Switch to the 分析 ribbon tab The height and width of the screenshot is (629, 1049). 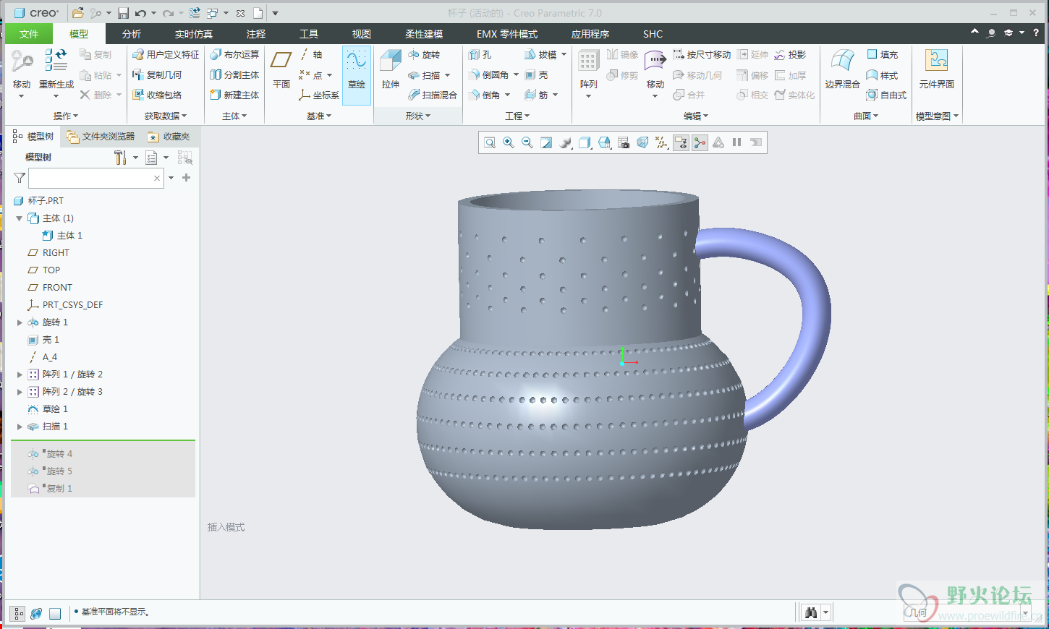[132, 34]
